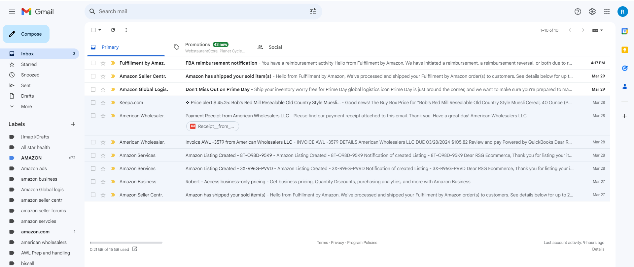
Task: Open the Mar 27 shipped sold item(s) email
Action: coord(347,195)
